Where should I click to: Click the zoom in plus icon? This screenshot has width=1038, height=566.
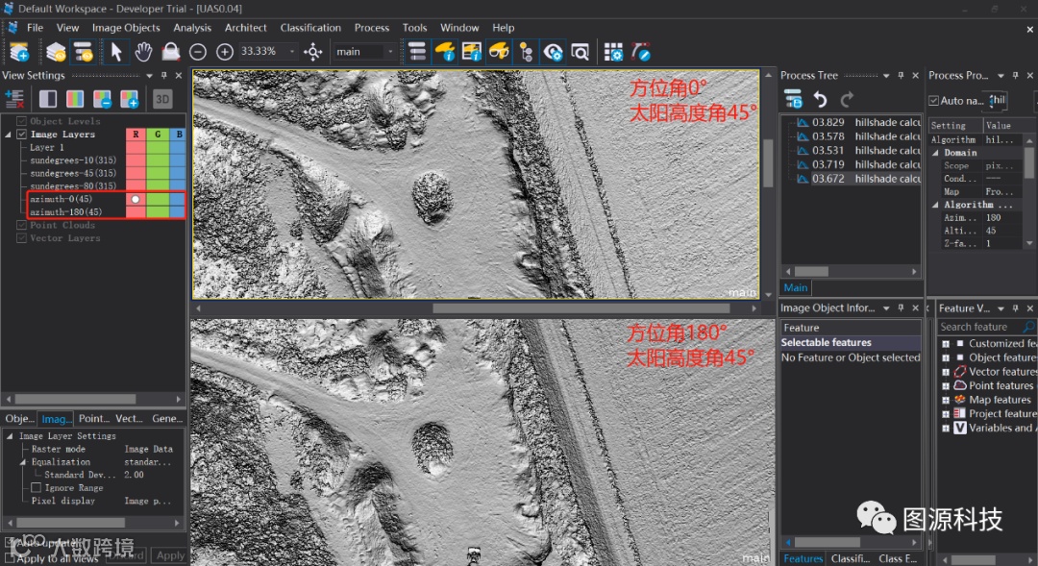pos(224,52)
